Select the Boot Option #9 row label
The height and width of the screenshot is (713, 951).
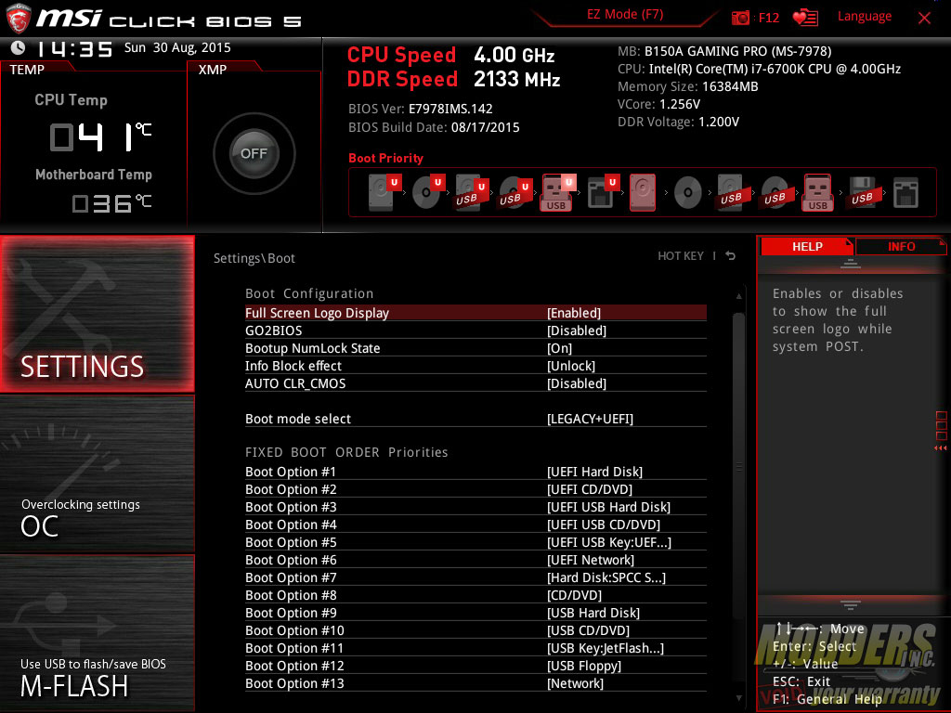291,613
